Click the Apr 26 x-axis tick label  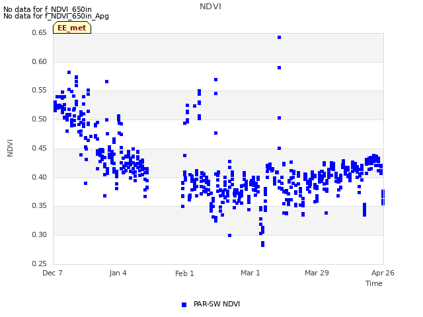[383, 273]
